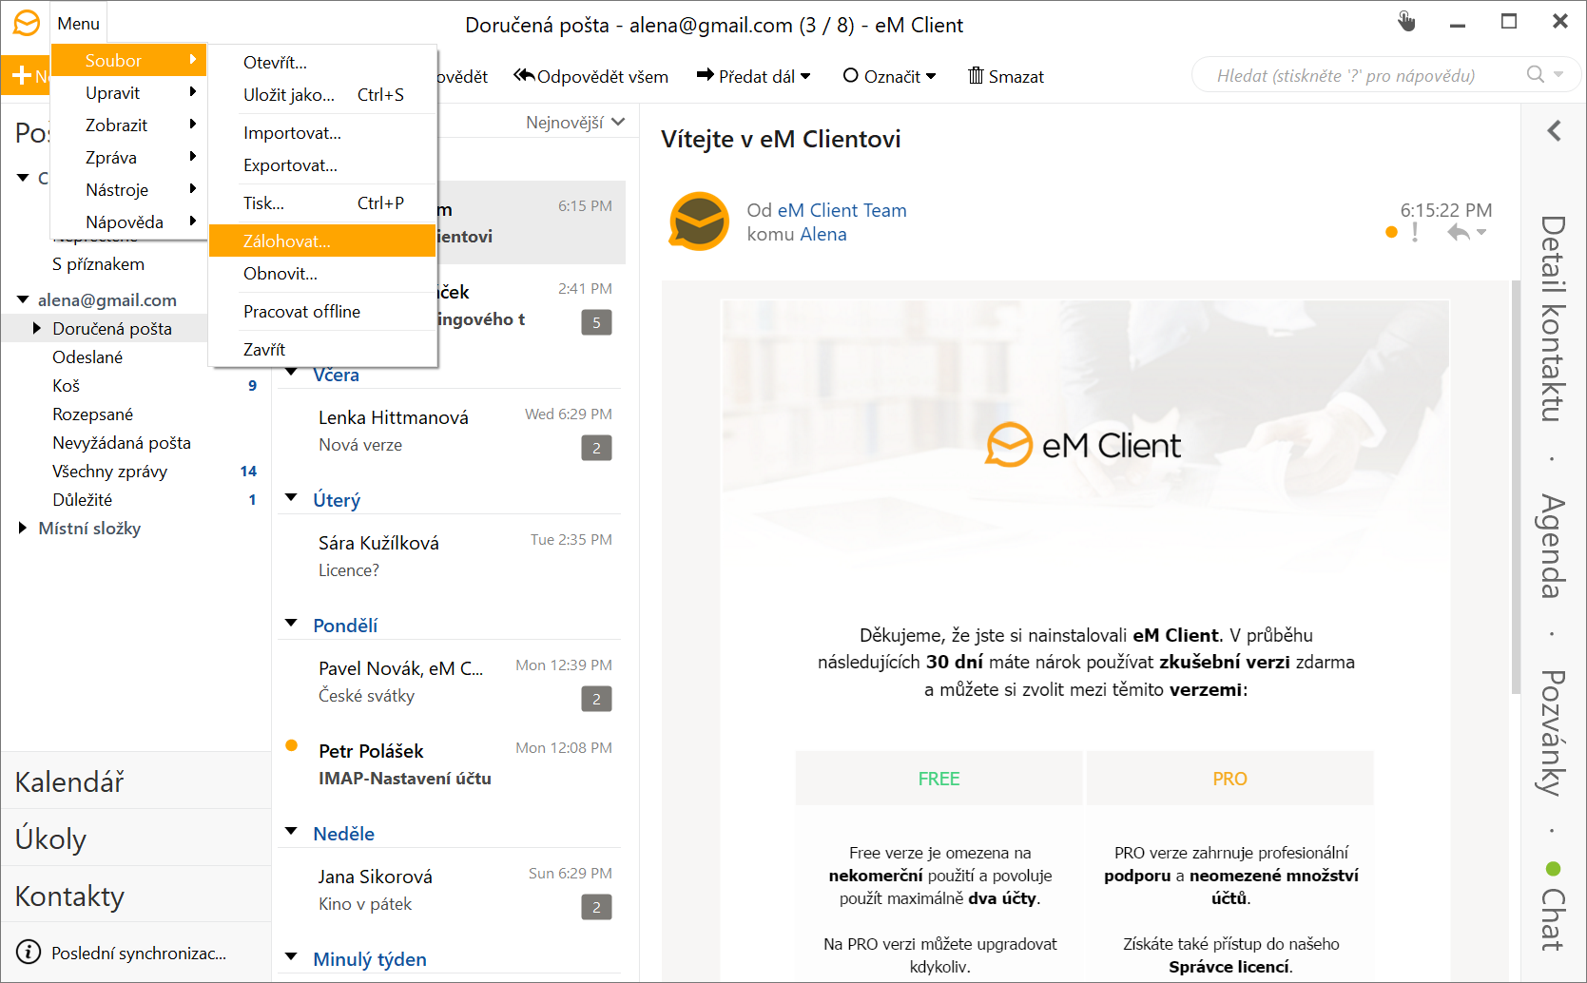Choose Importovat... menu entry

tap(322, 132)
